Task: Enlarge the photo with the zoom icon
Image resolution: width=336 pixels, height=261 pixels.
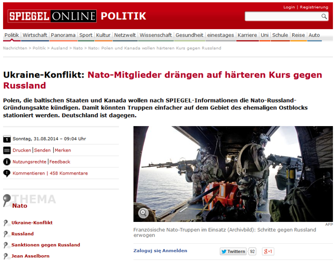Action: click(143, 213)
